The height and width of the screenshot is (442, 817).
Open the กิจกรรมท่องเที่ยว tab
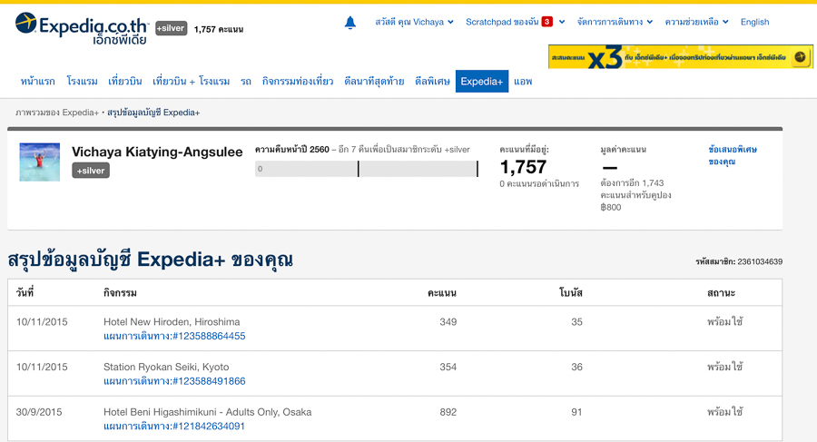click(298, 82)
